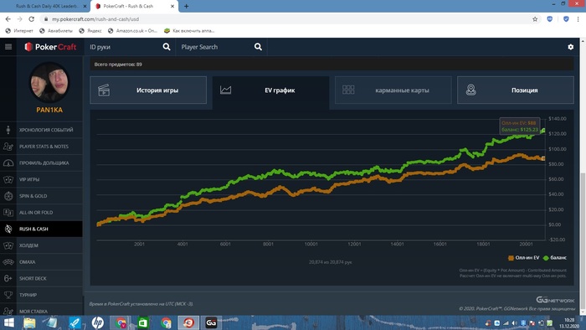
Task: Open File Explorer from taskbar
Action: point(29,322)
